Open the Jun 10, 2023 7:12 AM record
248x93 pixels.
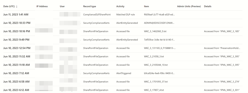point(123,73)
